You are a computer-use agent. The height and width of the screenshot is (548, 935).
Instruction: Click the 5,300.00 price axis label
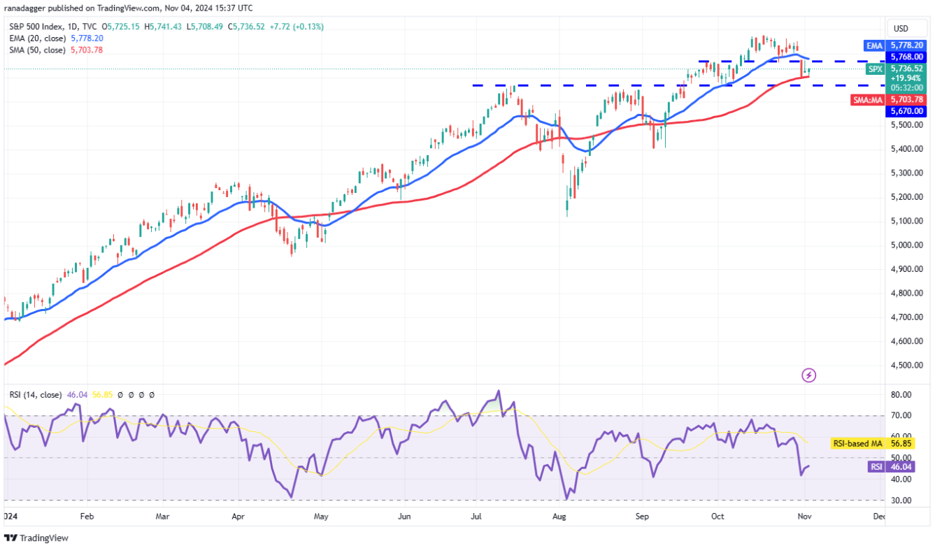tap(907, 173)
